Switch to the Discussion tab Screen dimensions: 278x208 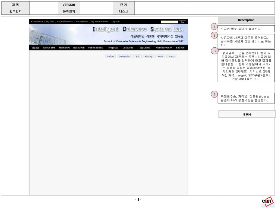pyautogui.click(x=125, y=56)
